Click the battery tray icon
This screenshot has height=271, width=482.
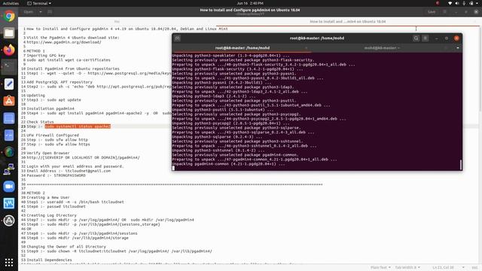coord(471,3)
